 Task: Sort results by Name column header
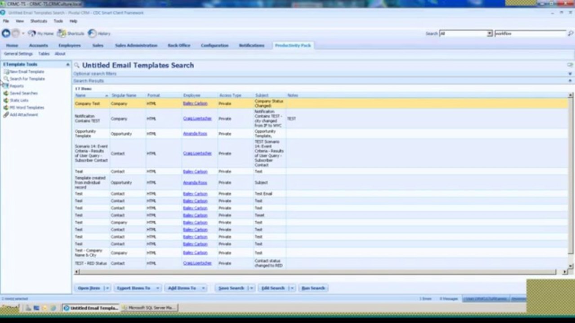pos(92,96)
